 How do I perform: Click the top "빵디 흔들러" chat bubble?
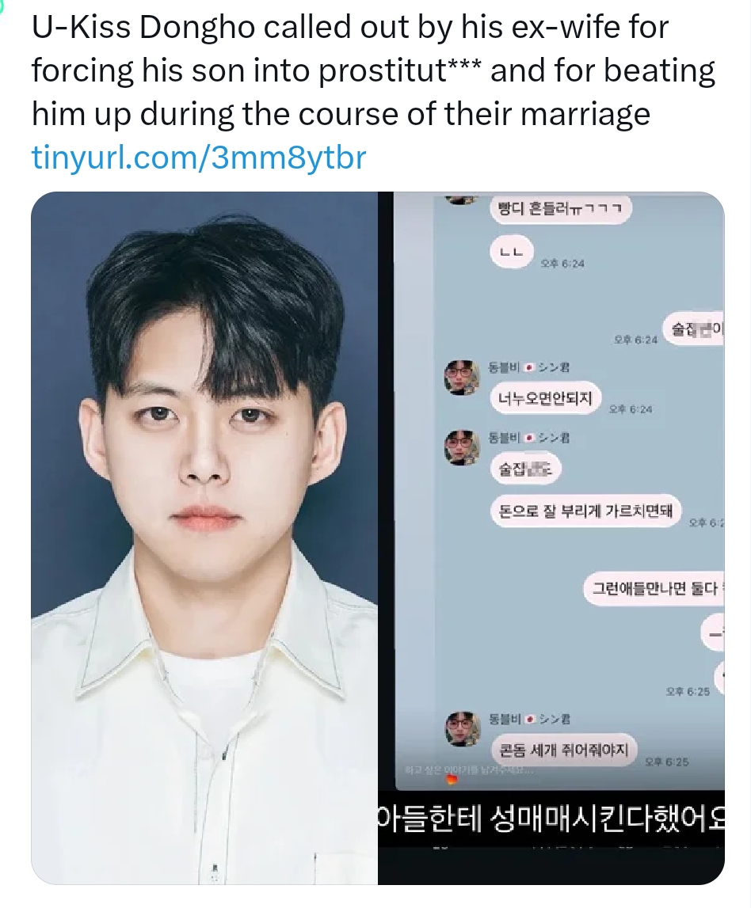pos(560,208)
